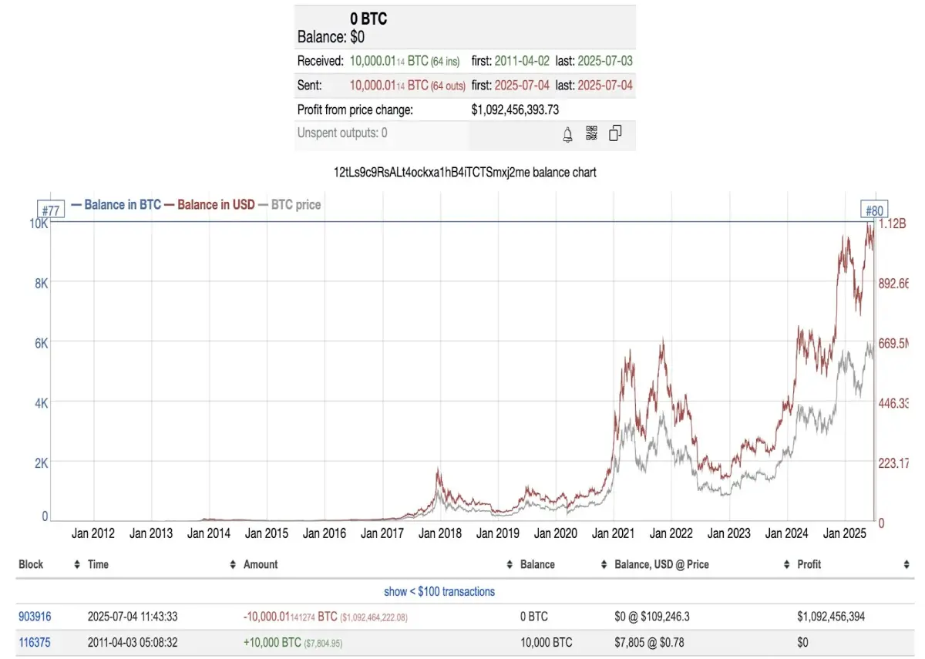Click the #80 chart annotation marker
The width and height of the screenshot is (925, 659).
(x=874, y=210)
